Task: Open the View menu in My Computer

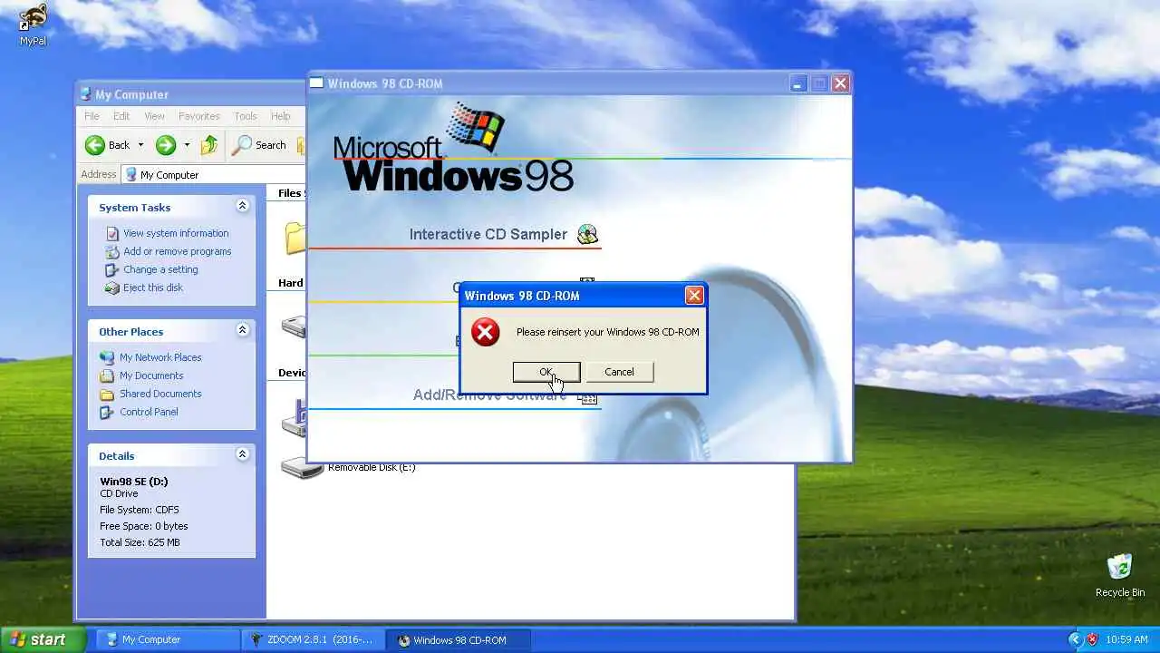Action: 154,116
